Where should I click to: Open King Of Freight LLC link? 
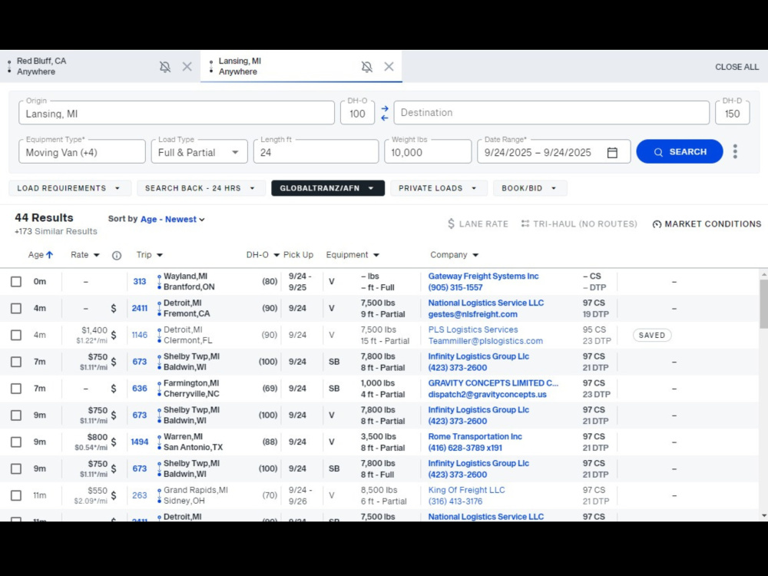point(466,490)
